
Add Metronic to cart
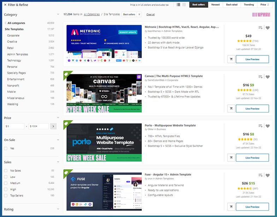[231, 59]
